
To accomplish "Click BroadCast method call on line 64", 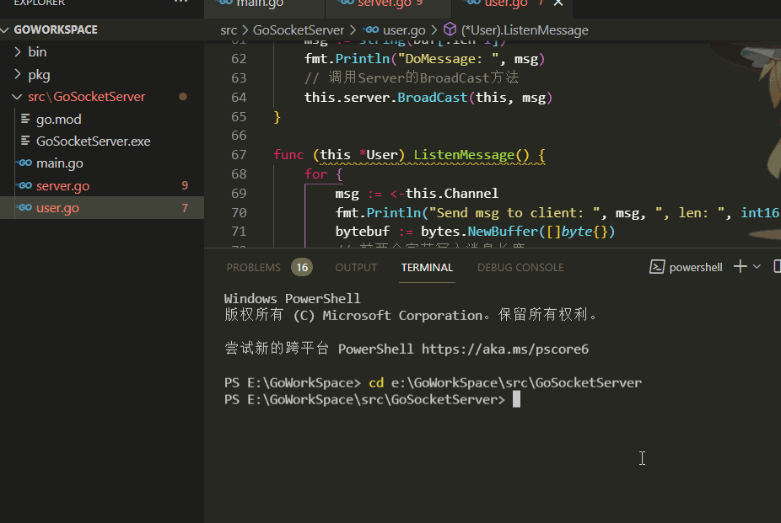I will click(432, 98).
